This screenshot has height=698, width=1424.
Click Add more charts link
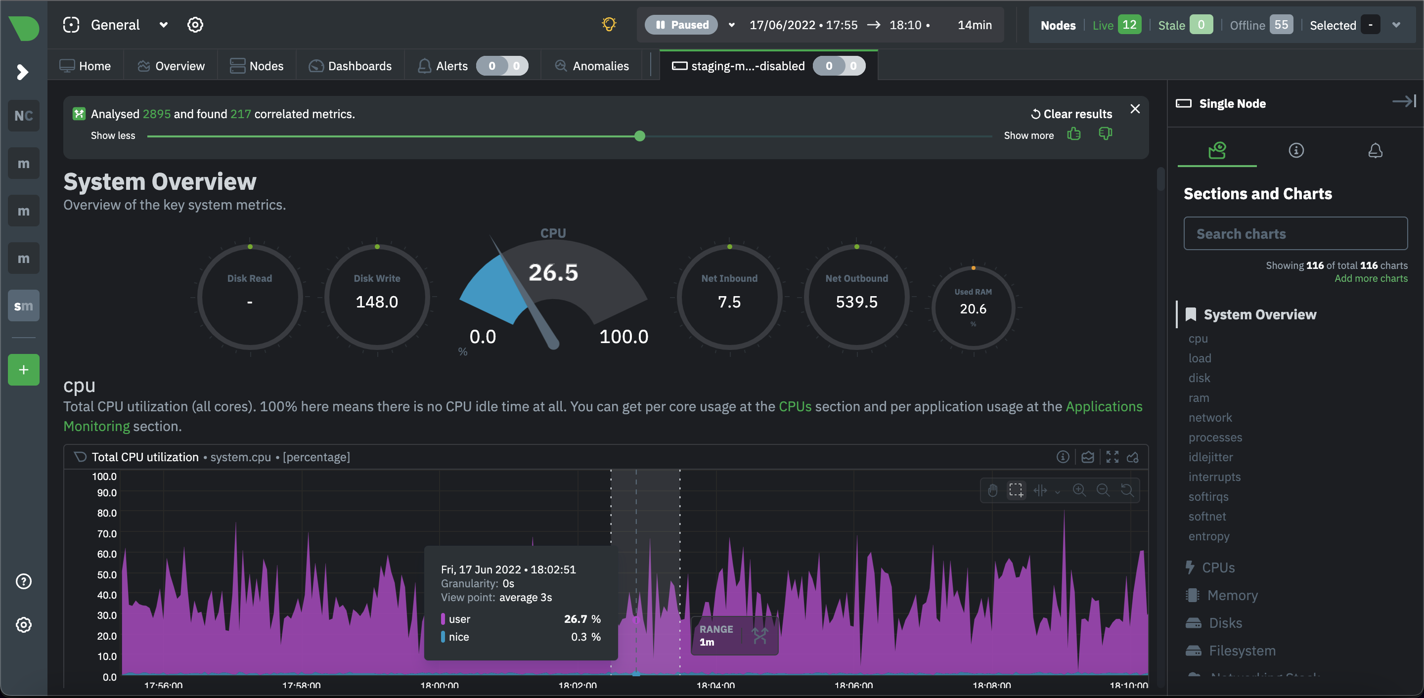pyautogui.click(x=1371, y=278)
